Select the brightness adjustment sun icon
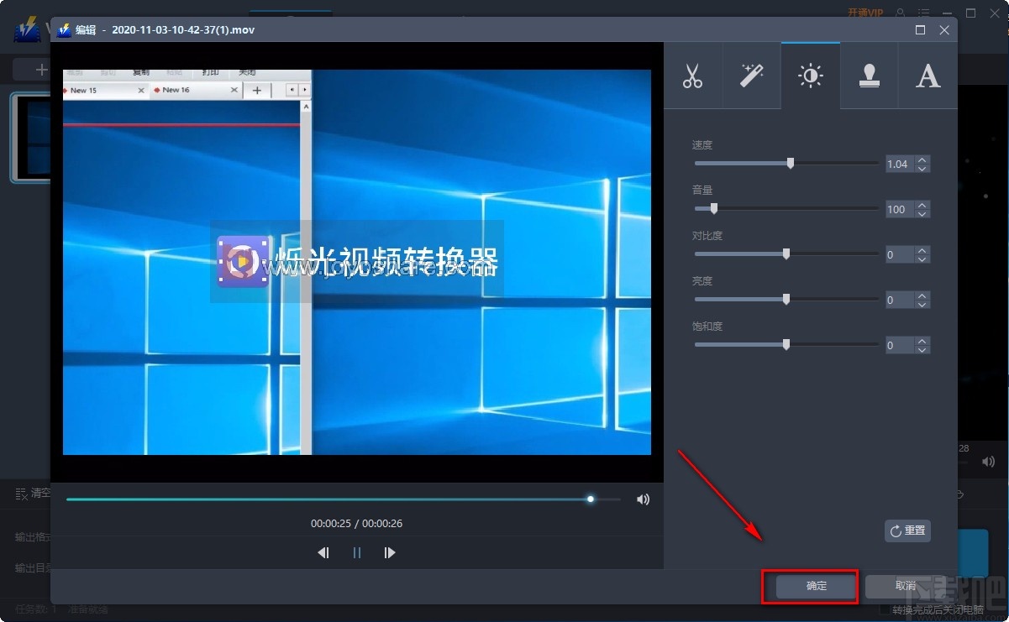The height and width of the screenshot is (622, 1009). (810, 76)
